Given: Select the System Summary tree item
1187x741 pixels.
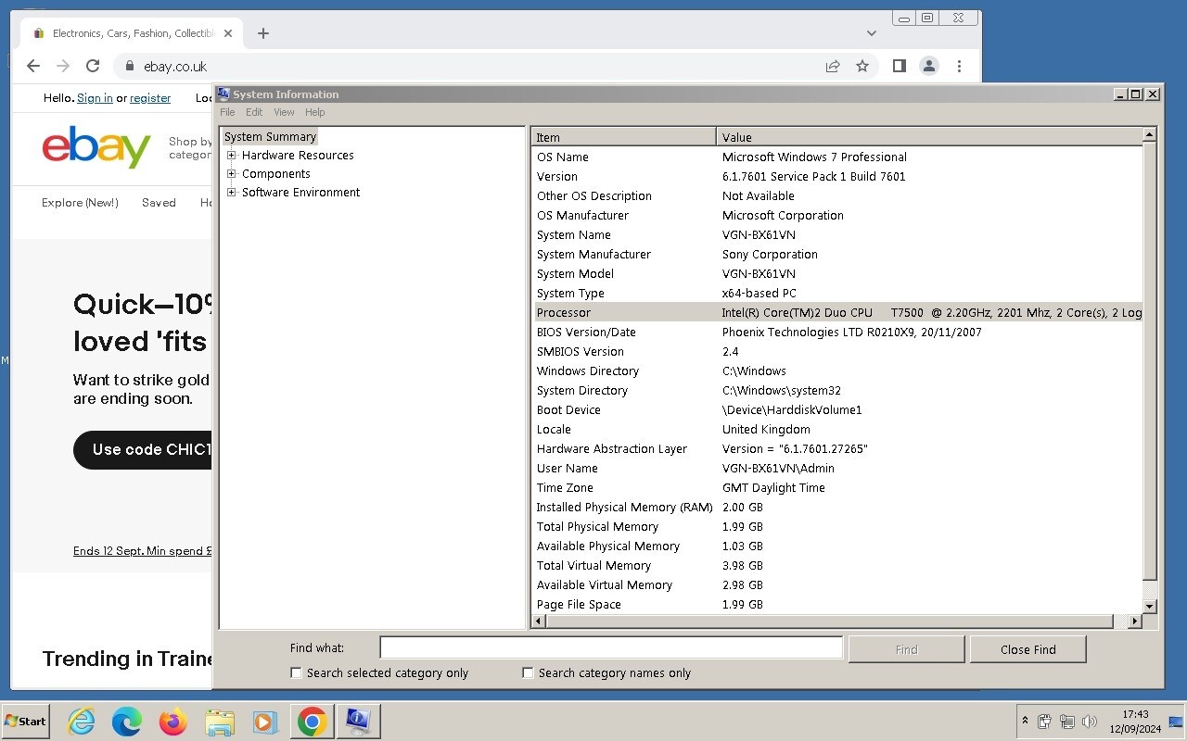Looking at the screenshot, I should [x=270, y=137].
